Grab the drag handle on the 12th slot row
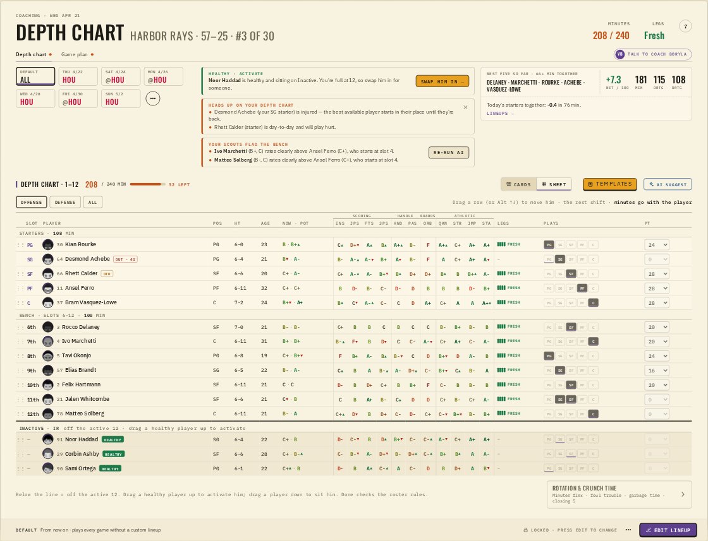This screenshot has height=541, width=708. tap(20, 414)
